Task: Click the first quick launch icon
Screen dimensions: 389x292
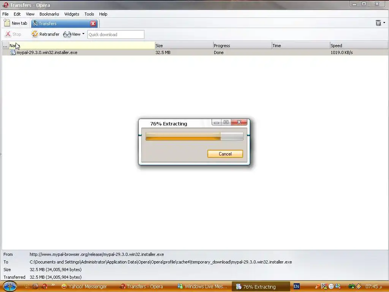Action: coord(27,286)
